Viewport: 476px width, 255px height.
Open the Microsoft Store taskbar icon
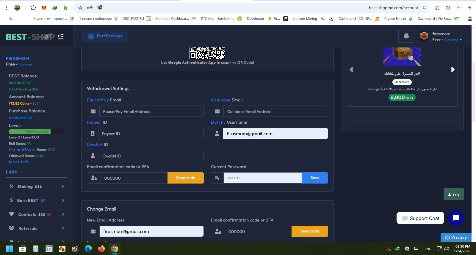coord(23,249)
